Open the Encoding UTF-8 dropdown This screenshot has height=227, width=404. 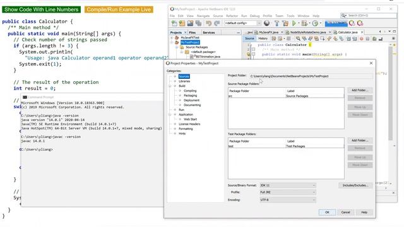[x=288, y=200]
